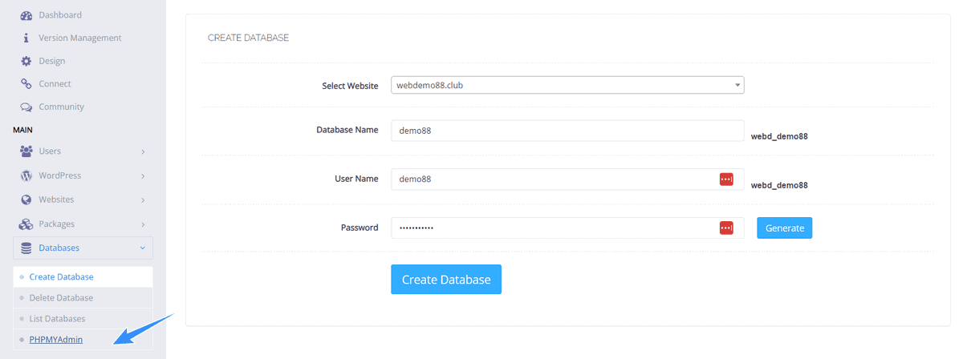Screen dimensions: 963x359
Task: Focus the Database Name input field
Action: [567, 131]
